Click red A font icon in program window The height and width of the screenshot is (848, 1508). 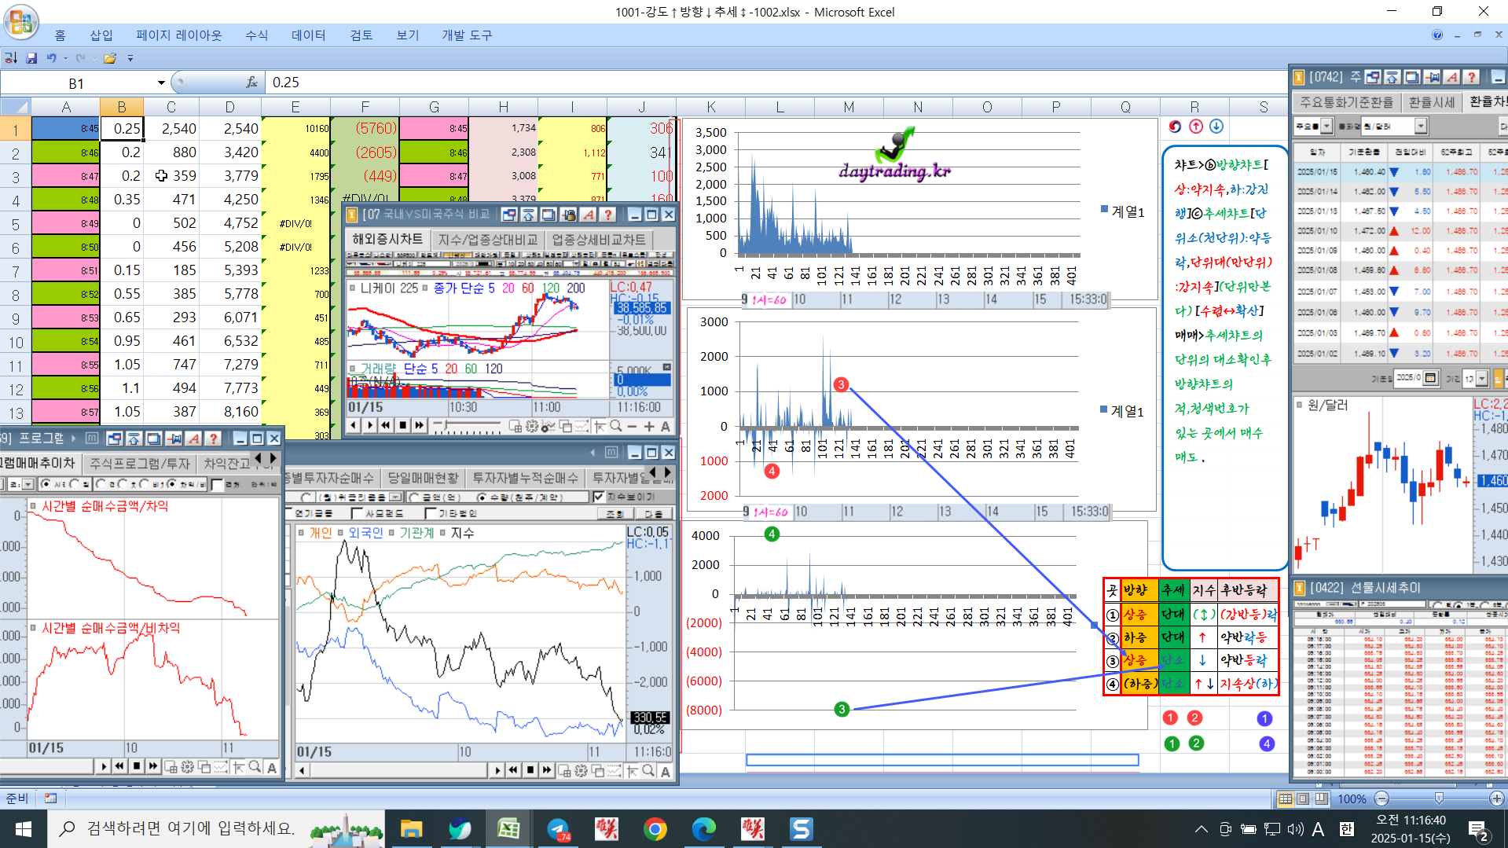tap(193, 439)
